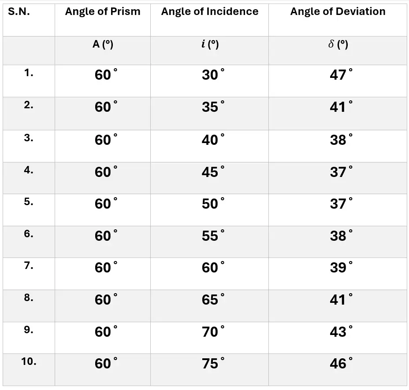The height and width of the screenshot is (390, 409).
Task: Click deviation value 39° in row 7
Action: (341, 267)
